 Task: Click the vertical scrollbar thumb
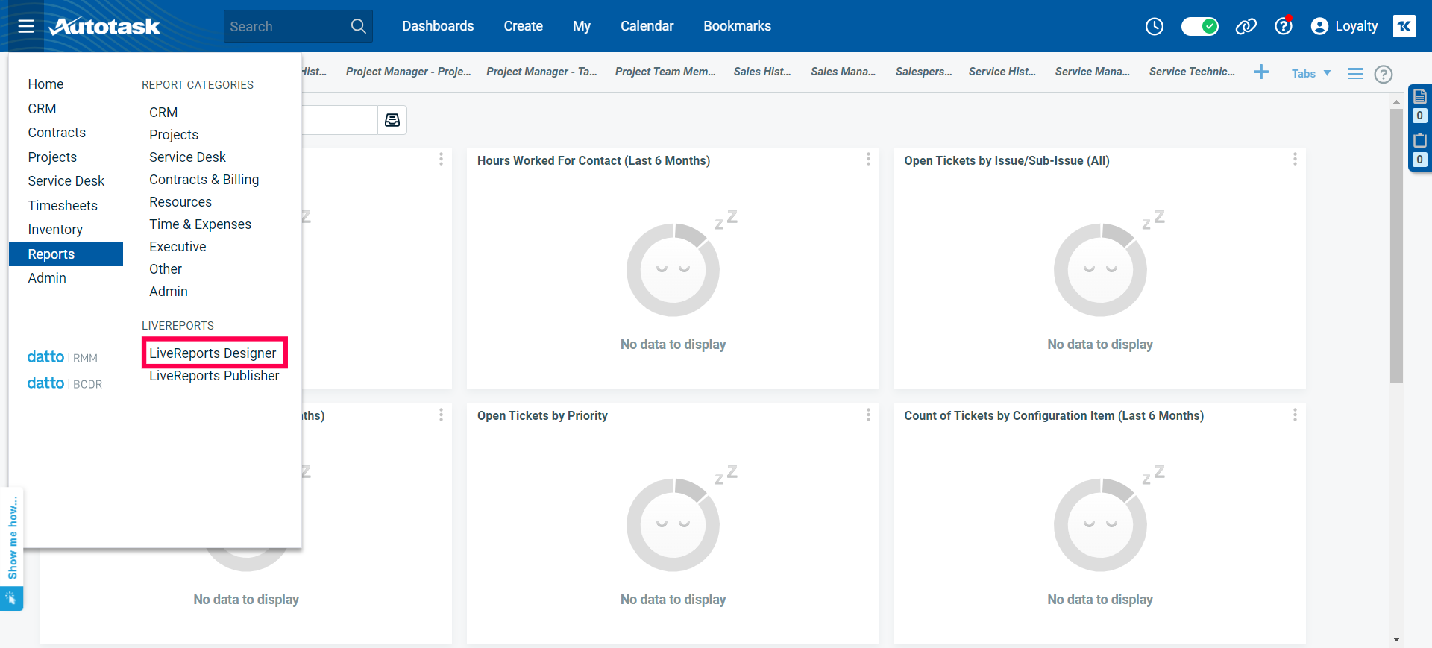click(1396, 245)
